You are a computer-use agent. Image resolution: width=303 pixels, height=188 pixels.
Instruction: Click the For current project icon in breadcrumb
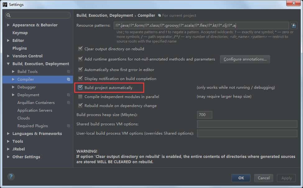point(159,15)
